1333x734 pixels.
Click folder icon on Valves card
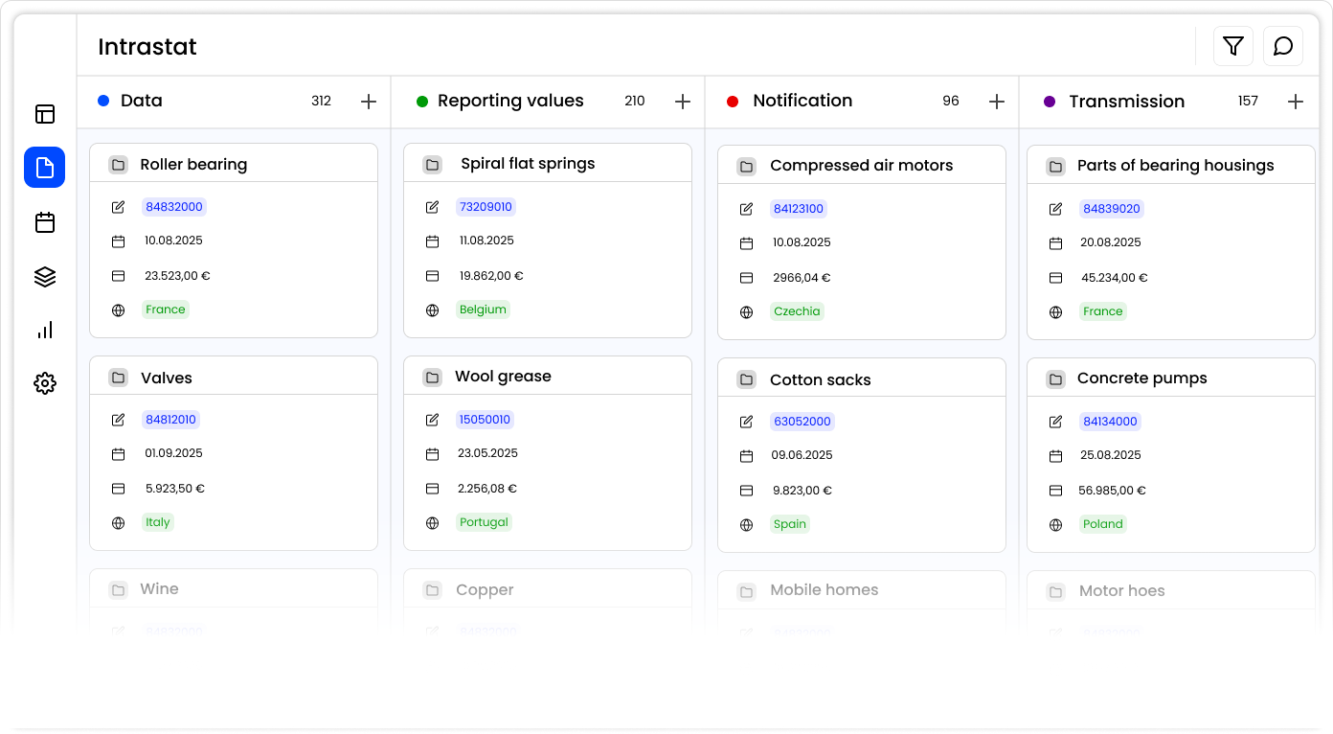point(118,378)
